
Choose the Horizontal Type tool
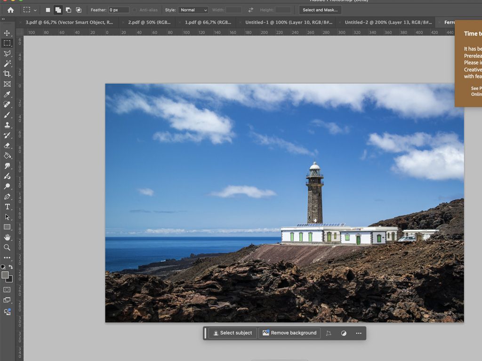(x=7, y=207)
